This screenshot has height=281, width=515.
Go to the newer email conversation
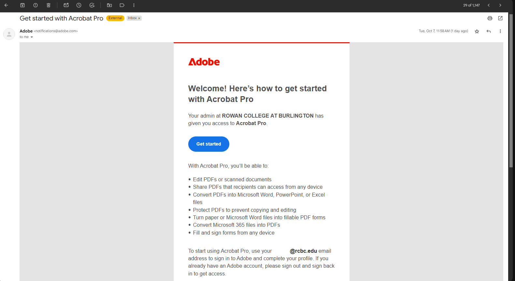[x=489, y=5]
